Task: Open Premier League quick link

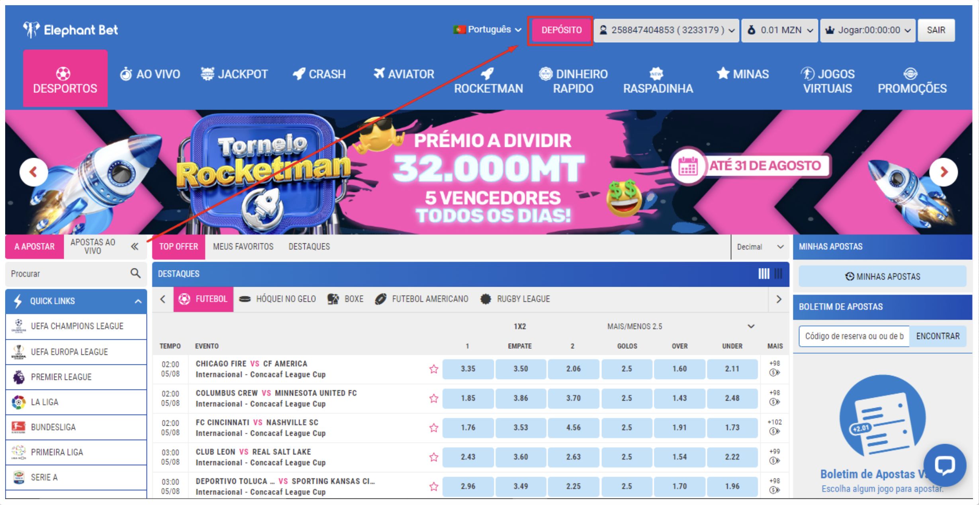Action: pyautogui.click(x=76, y=377)
